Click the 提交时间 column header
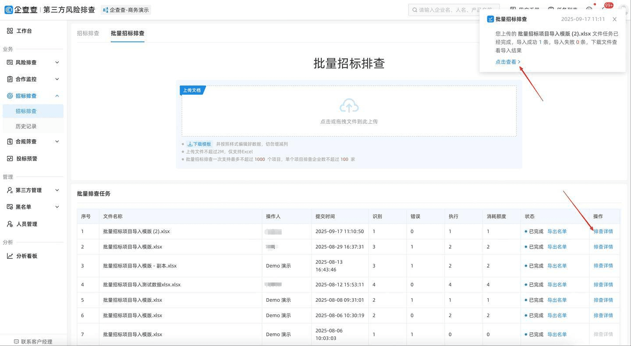 pos(326,216)
